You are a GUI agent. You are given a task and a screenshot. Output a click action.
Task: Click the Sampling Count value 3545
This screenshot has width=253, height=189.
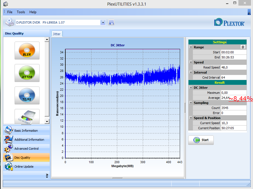(x=234, y=108)
